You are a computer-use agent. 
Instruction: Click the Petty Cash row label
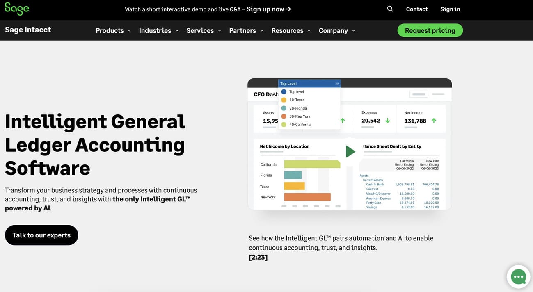click(373, 203)
